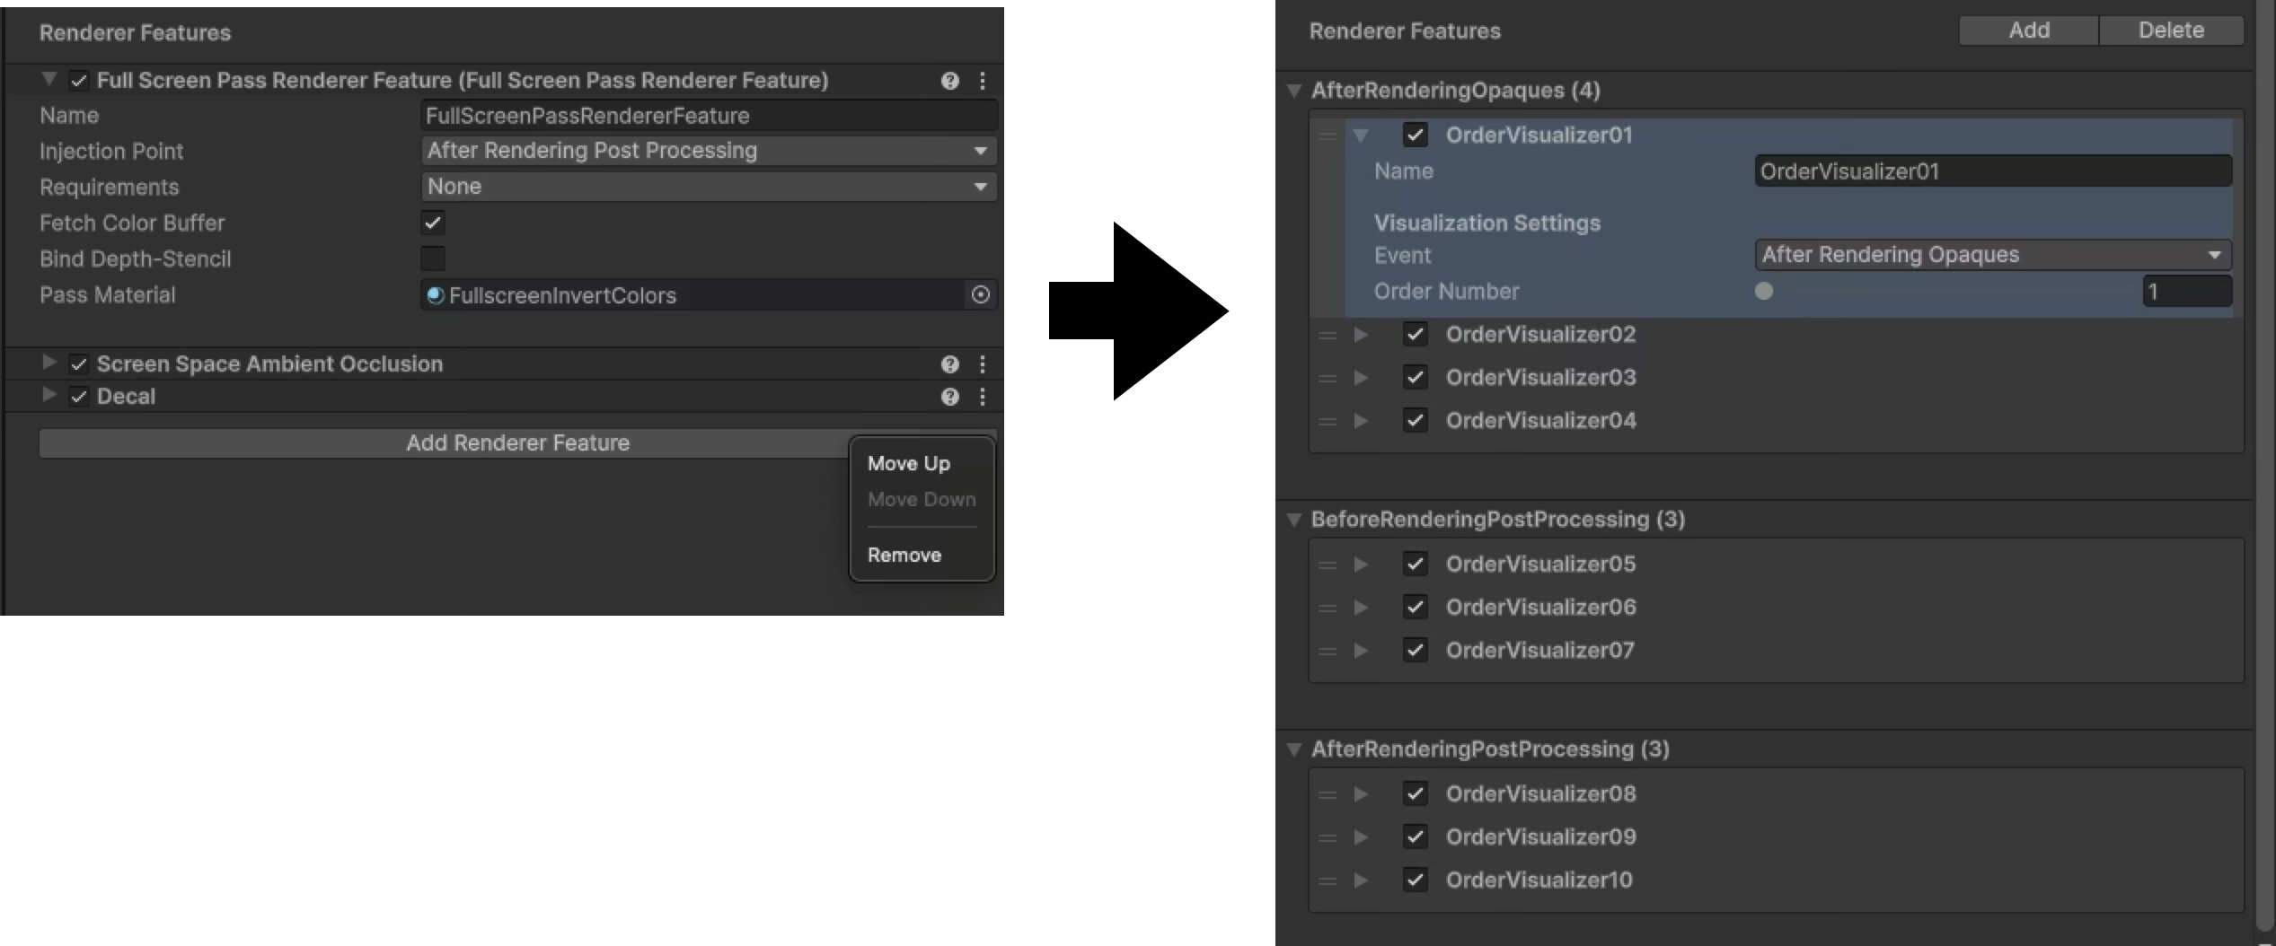Grab the drag handle of OrderVisualizer02
The image size is (2276, 946).
[1328, 335]
